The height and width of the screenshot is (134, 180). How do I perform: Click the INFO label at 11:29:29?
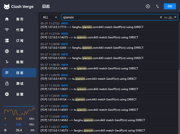[65, 85]
